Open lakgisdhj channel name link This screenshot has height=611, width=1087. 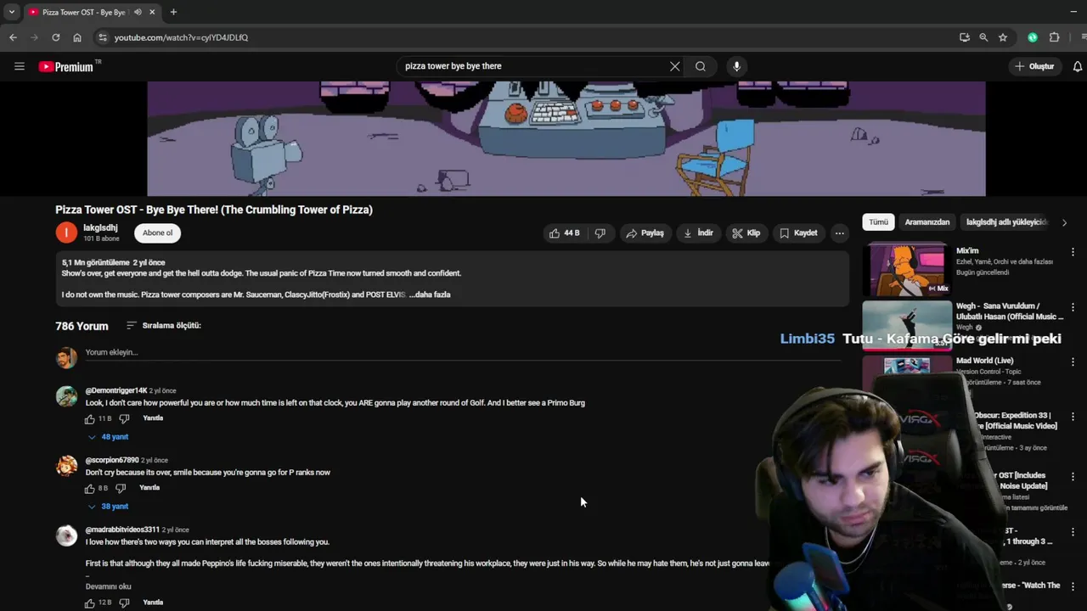tap(100, 227)
